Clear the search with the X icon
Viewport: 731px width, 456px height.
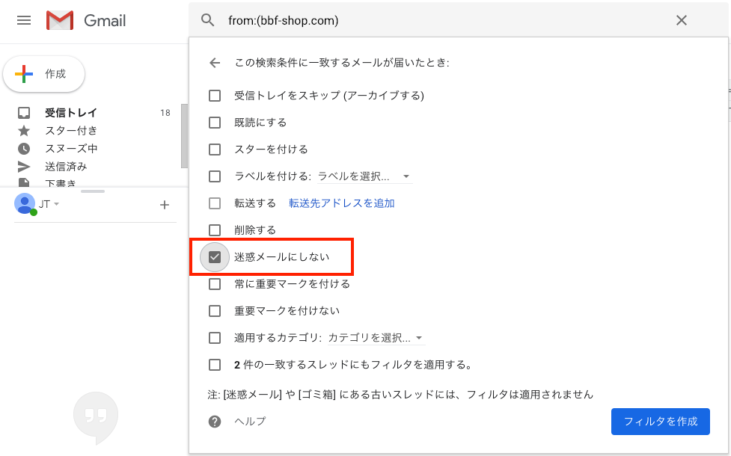click(x=681, y=20)
